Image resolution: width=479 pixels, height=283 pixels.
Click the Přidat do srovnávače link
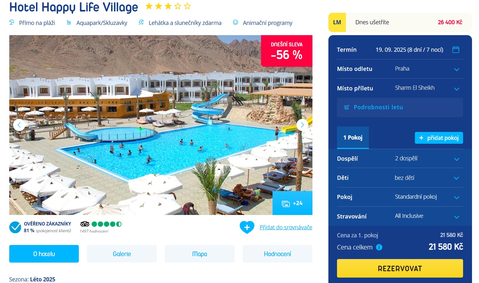pyautogui.click(x=286, y=227)
